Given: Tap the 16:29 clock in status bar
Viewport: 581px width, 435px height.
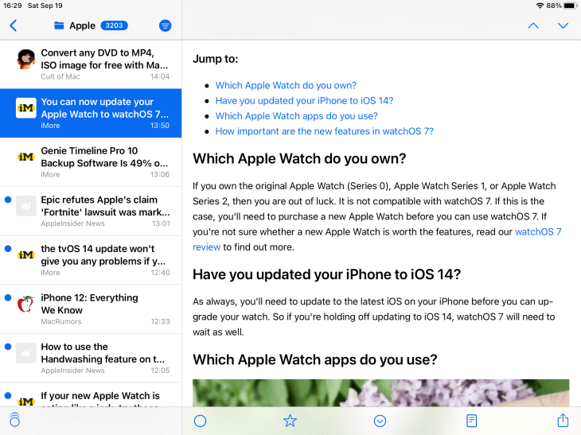Looking at the screenshot, I should click(13, 6).
